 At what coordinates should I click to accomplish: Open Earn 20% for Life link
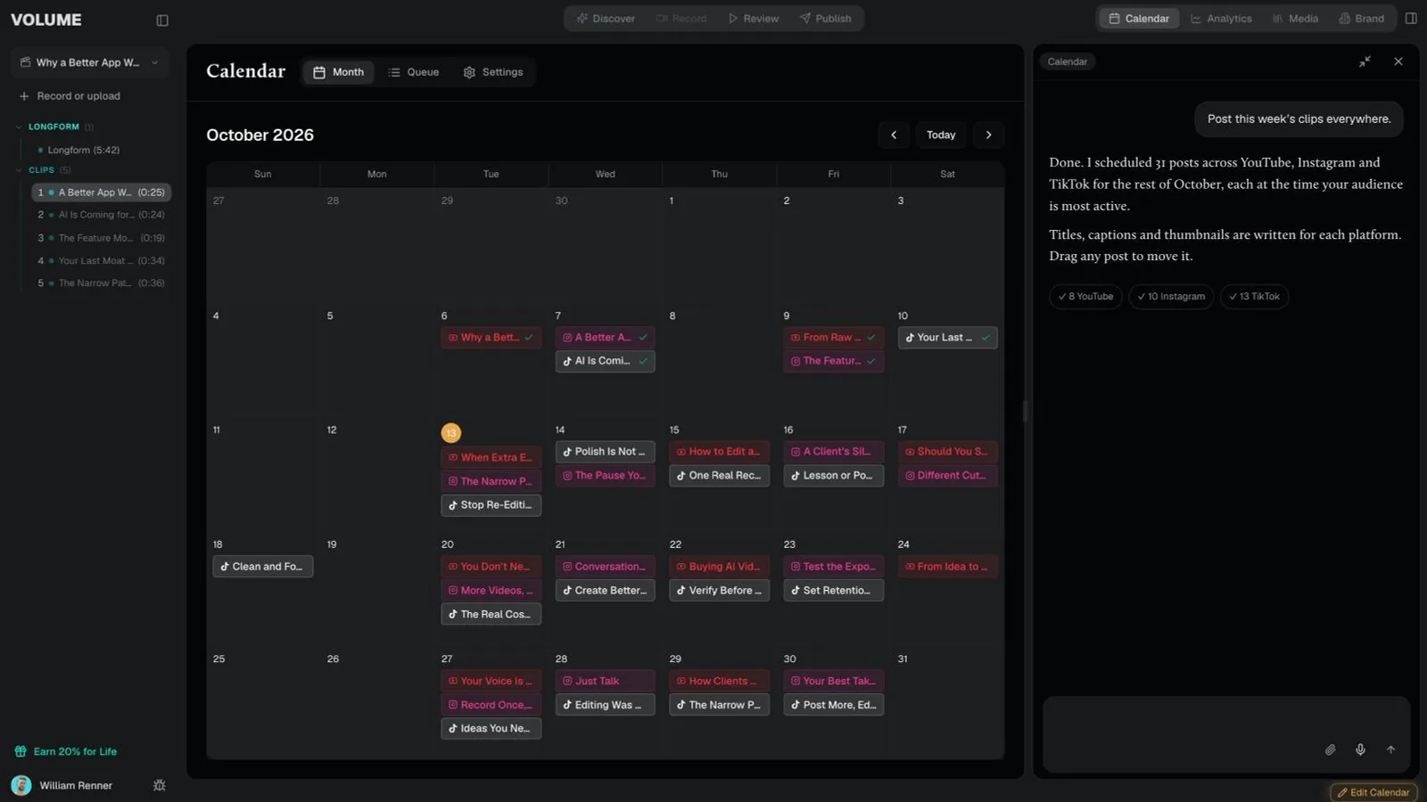pos(66,752)
